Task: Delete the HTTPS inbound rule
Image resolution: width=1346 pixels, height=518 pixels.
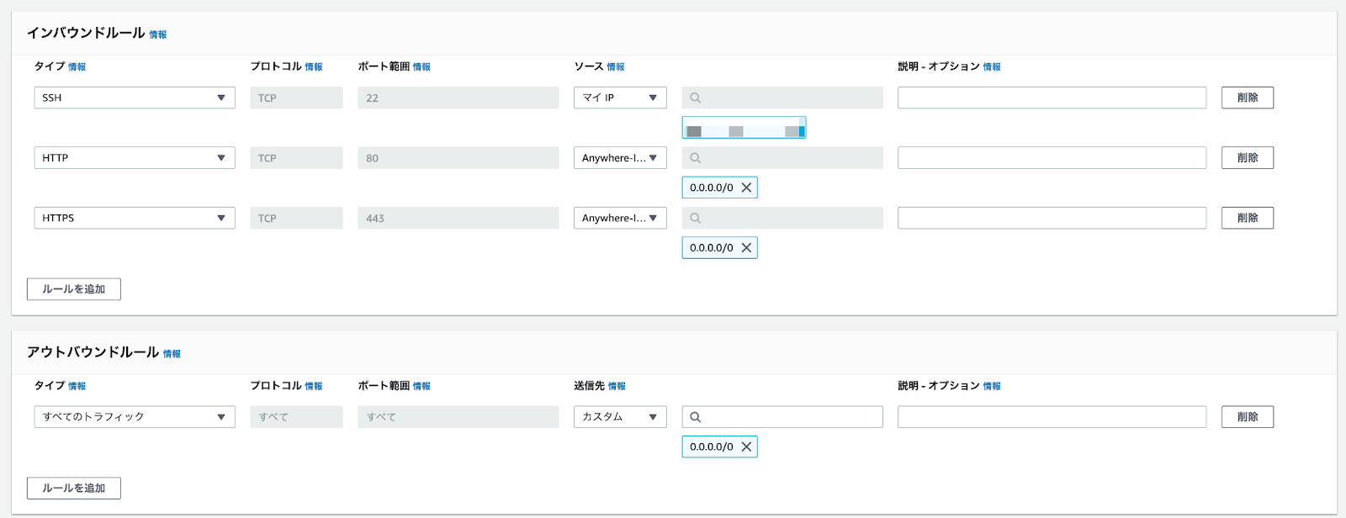Action: tap(1248, 218)
